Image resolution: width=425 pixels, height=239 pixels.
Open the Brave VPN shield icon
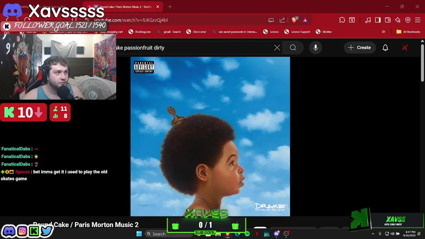click(x=408, y=20)
